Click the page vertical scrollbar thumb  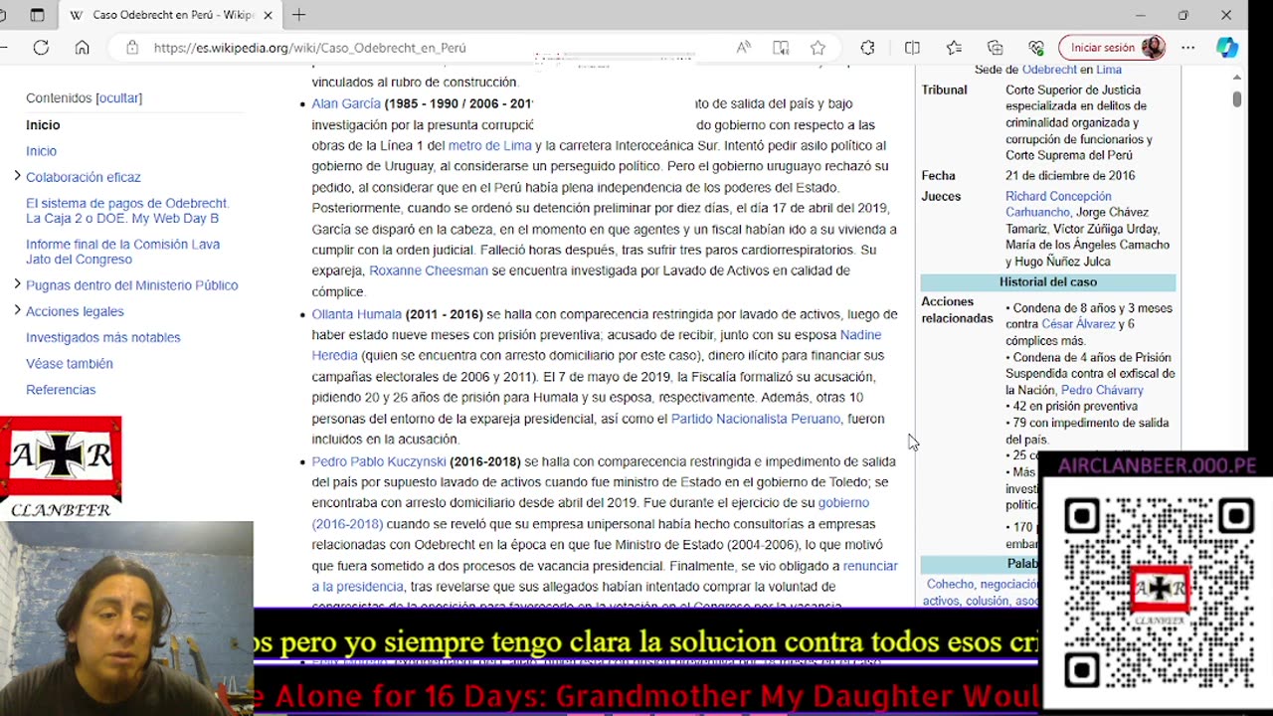[1236, 99]
